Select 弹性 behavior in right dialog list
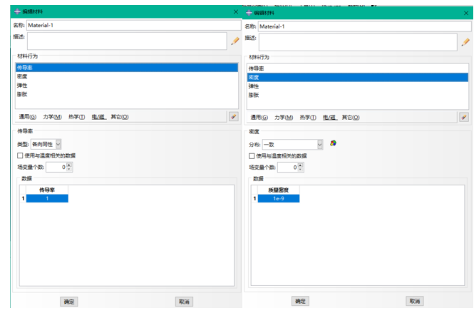Image resolution: width=474 pixels, height=313 pixels. [x=358, y=86]
